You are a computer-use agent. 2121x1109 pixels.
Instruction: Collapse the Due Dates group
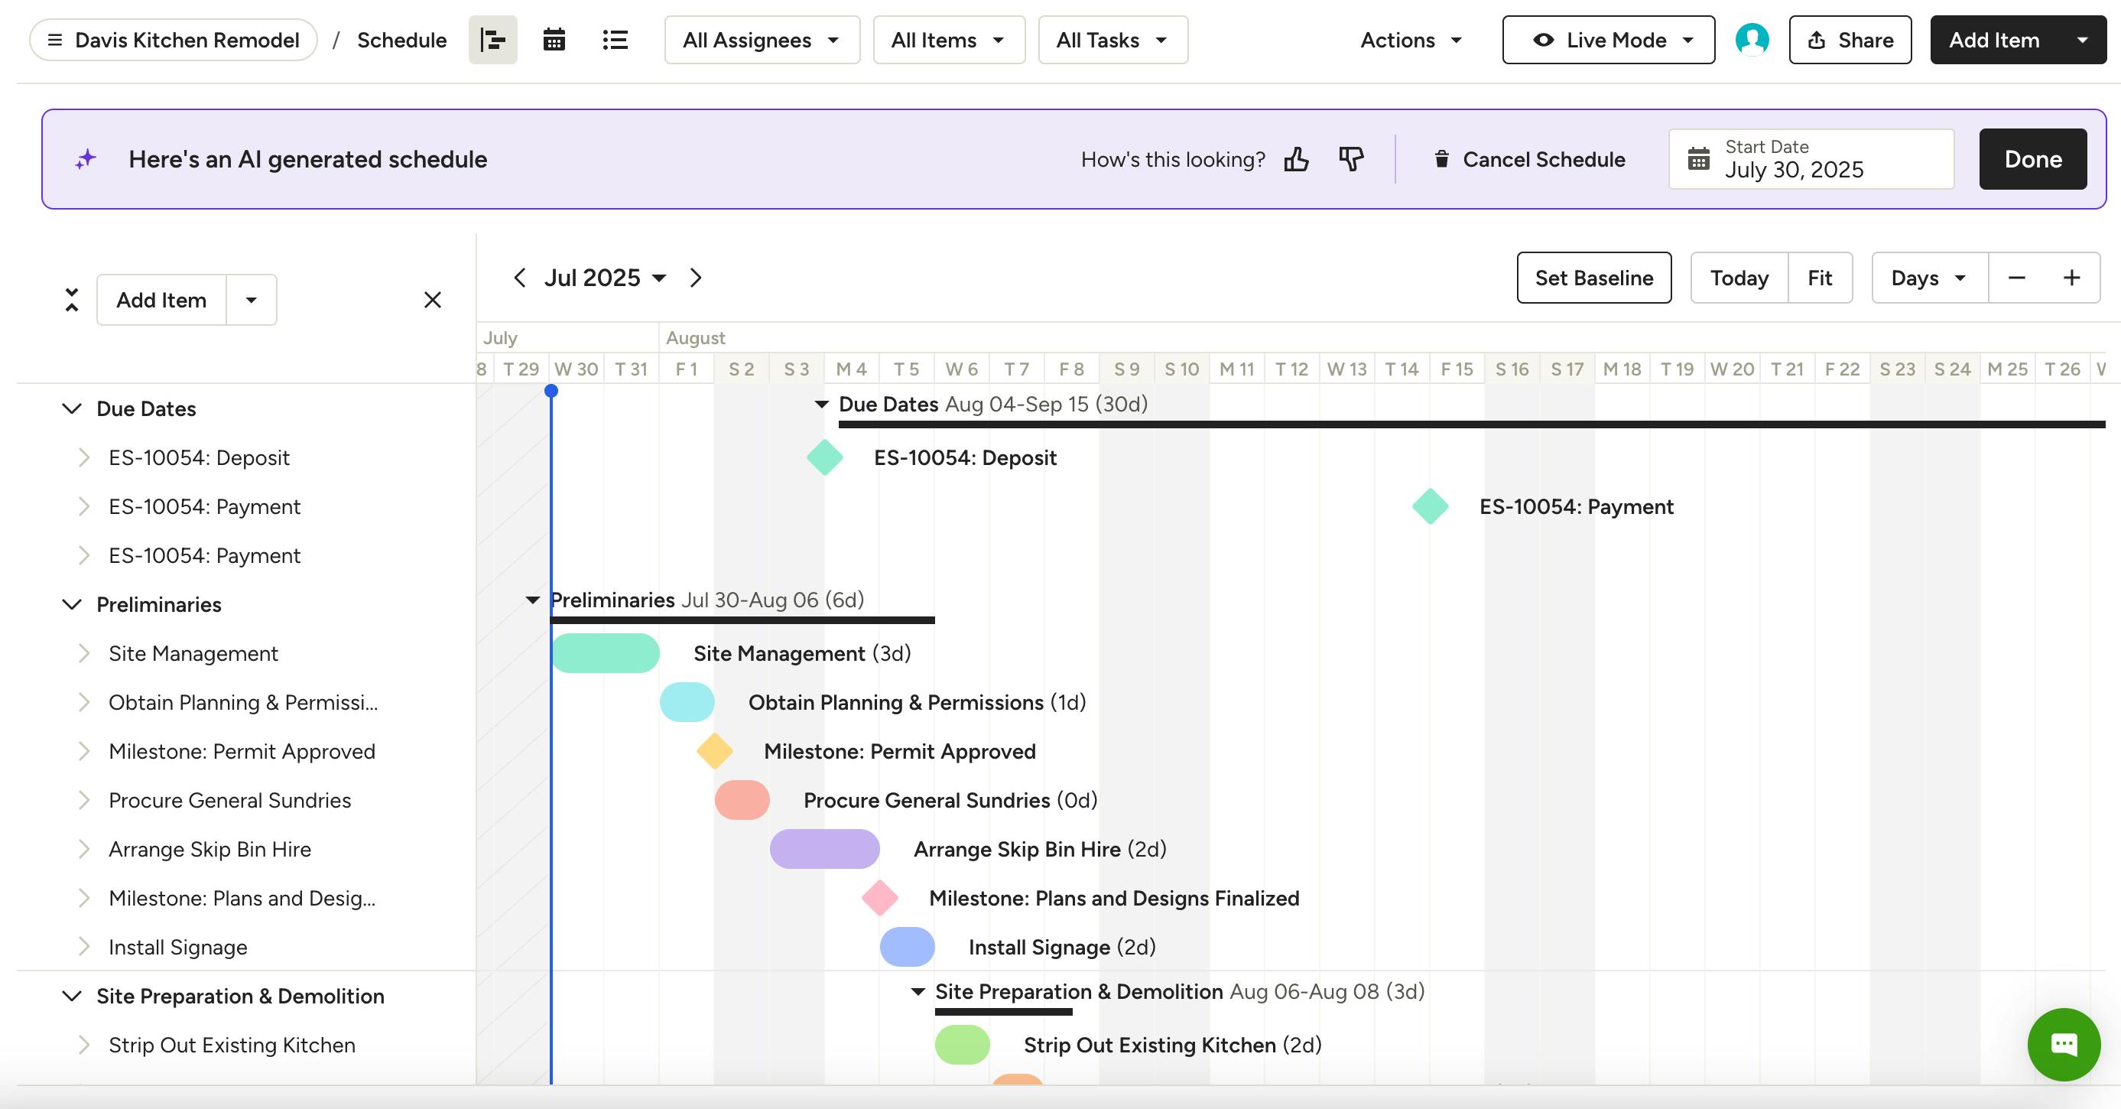click(x=73, y=408)
